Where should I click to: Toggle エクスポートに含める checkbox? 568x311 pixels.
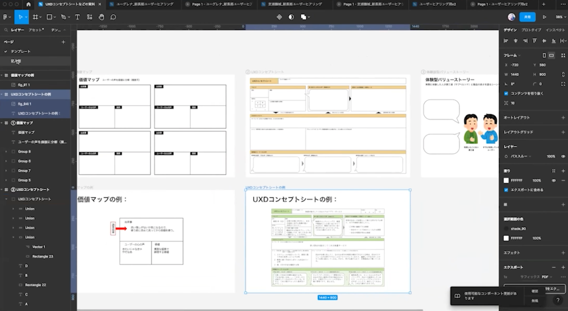pyautogui.click(x=506, y=190)
